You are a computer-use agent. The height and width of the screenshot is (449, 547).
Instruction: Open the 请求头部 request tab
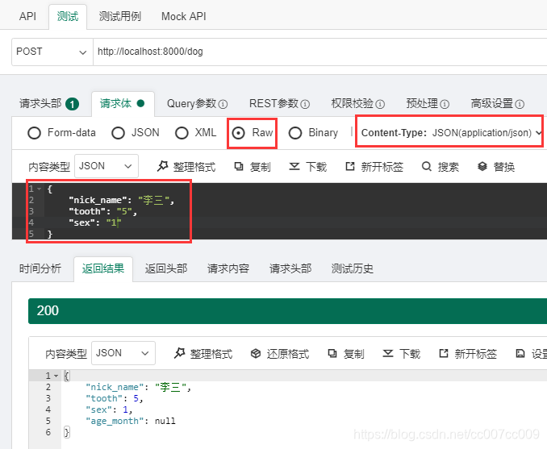[49, 103]
